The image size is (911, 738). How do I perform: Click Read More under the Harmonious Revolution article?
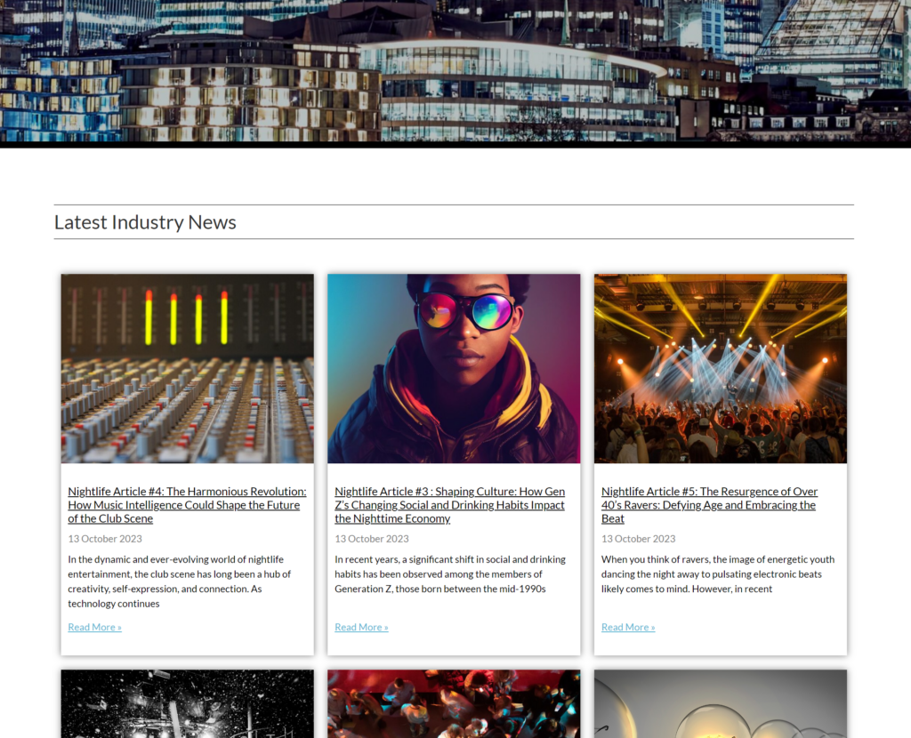(x=94, y=627)
